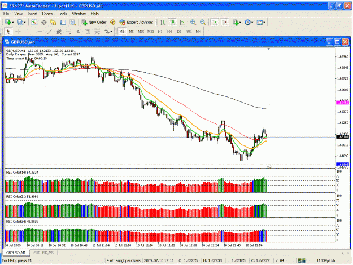Select the H1 timeframe

click(x=160, y=32)
